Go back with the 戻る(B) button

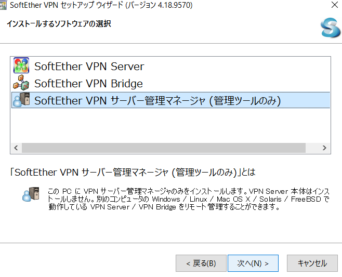(201, 263)
